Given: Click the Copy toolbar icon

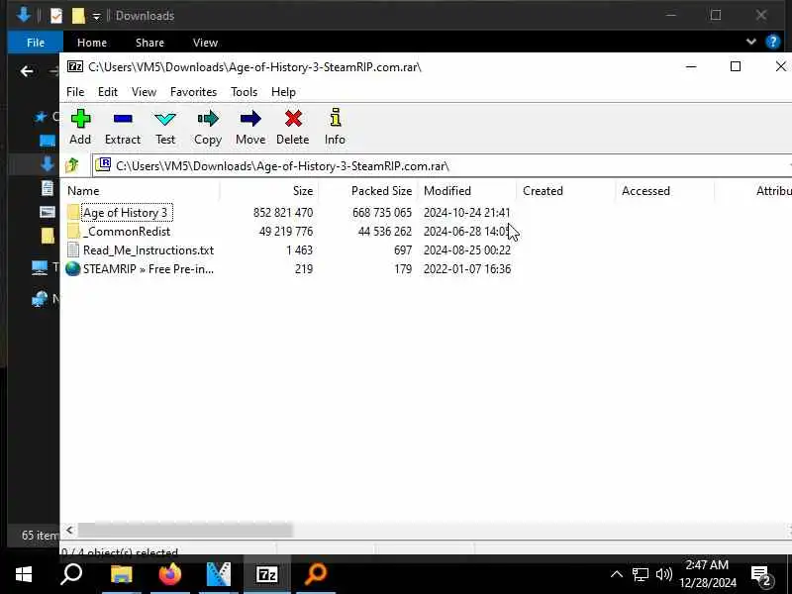Looking at the screenshot, I should coord(208,119).
